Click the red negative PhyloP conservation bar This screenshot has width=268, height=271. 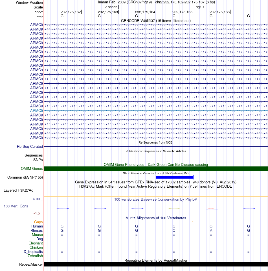tap(212, 209)
